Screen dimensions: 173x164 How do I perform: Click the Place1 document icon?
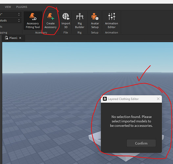7,38
